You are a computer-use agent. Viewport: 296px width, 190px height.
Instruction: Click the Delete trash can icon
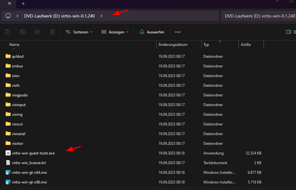click(x=52, y=32)
